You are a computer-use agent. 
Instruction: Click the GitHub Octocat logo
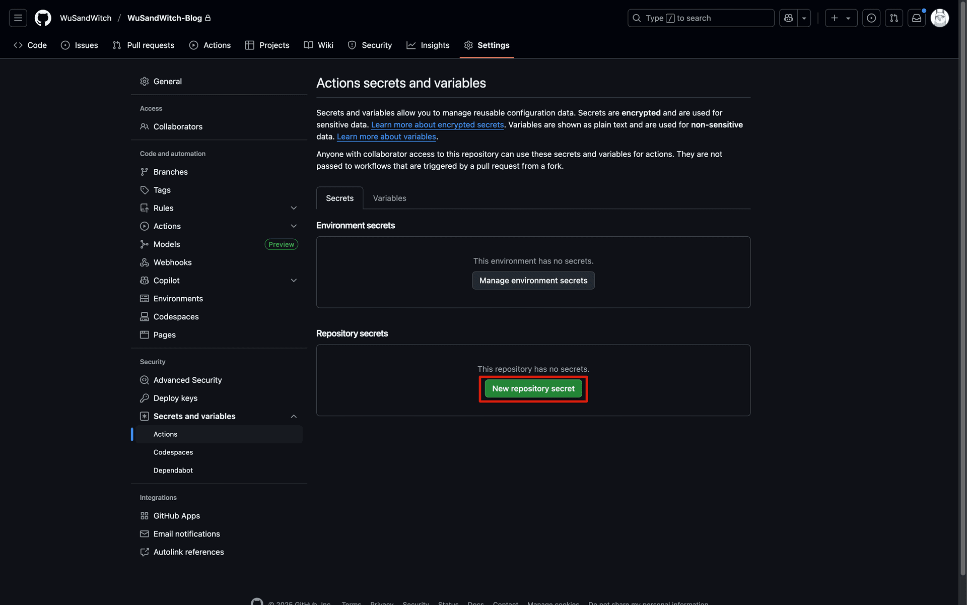pos(43,18)
